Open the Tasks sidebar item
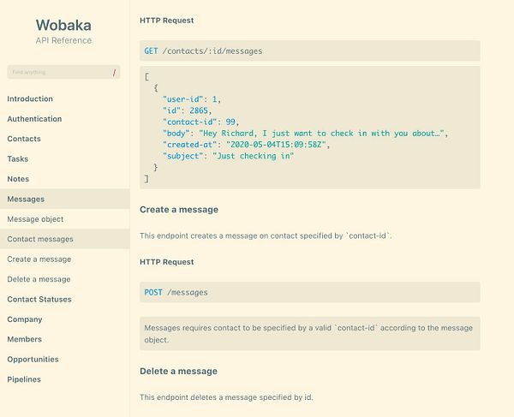The image size is (514, 417). [x=18, y=159]
